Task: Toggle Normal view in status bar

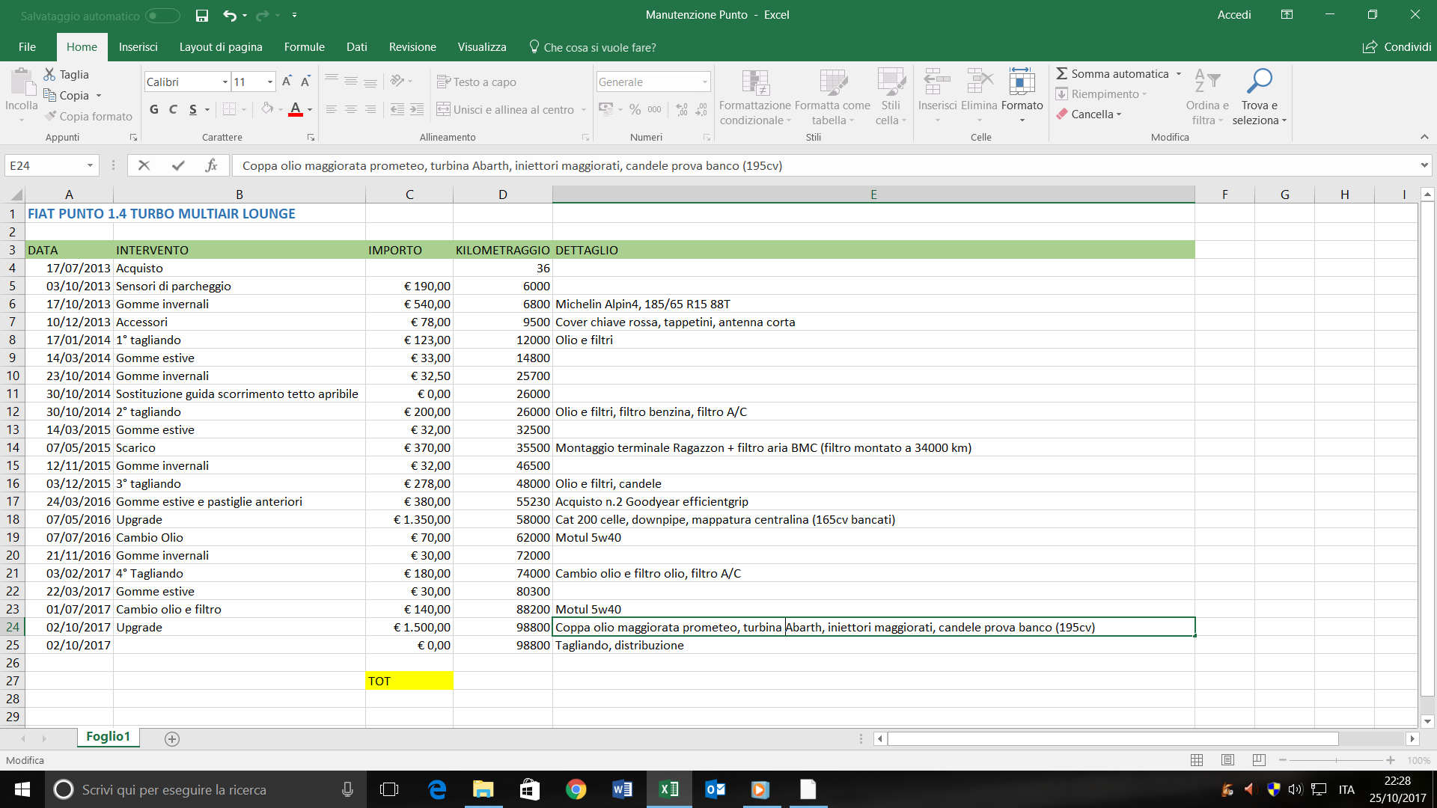Action: pos(1197,760)
